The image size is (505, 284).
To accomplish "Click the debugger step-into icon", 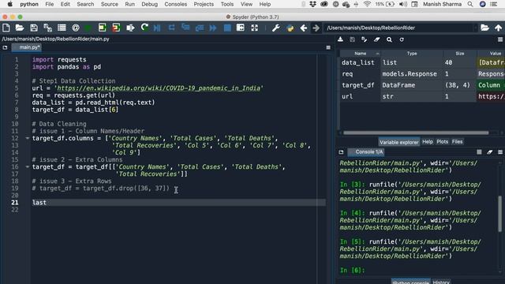I will tap(185, 28).
